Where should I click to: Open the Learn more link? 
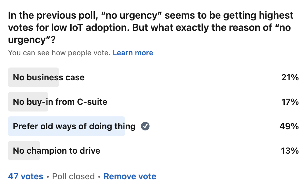133,53
